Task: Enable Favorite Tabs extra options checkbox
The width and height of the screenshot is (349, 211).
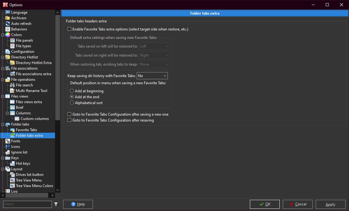Action: tap(69, 29)
